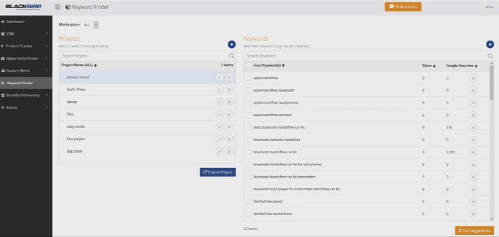Edit the Test project entry
This screenshot has width=499, height=237.
click(220, 139)
